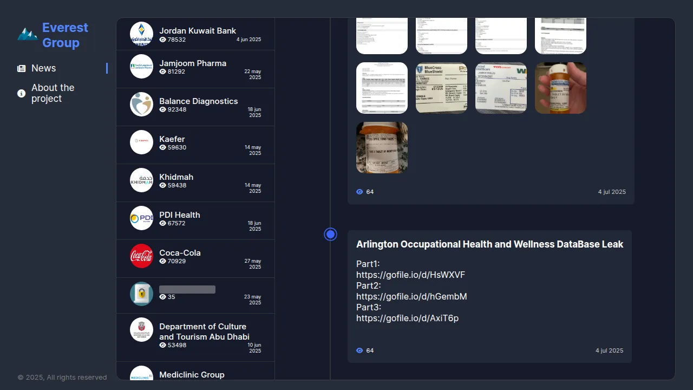Click the blue circle timeline marker
This screenshot has height=390, width=693.
coord(330,234)
